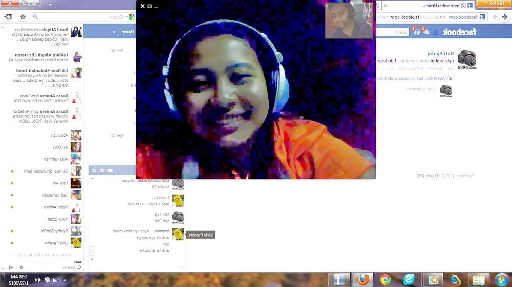The image size is (512, 287).
Task: Open the Chrome taskbar icon
Action: coord(386,279)
